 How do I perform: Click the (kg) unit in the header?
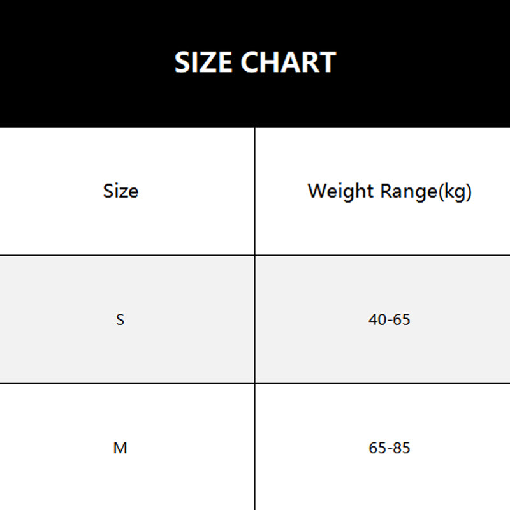point(455,191)
